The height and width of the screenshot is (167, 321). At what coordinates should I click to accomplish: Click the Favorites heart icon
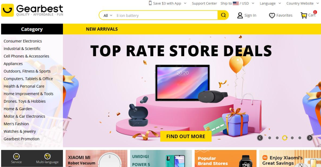(x=272, y=16)
